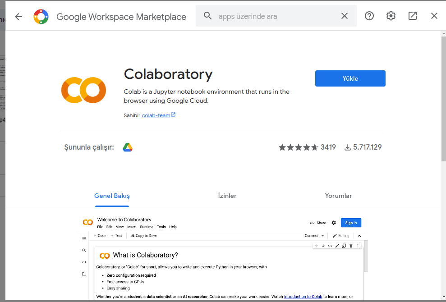Open the help question mark icon

[369, 16]
